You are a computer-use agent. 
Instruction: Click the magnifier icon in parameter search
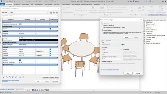pyautogui.click(x=57, y=16)
